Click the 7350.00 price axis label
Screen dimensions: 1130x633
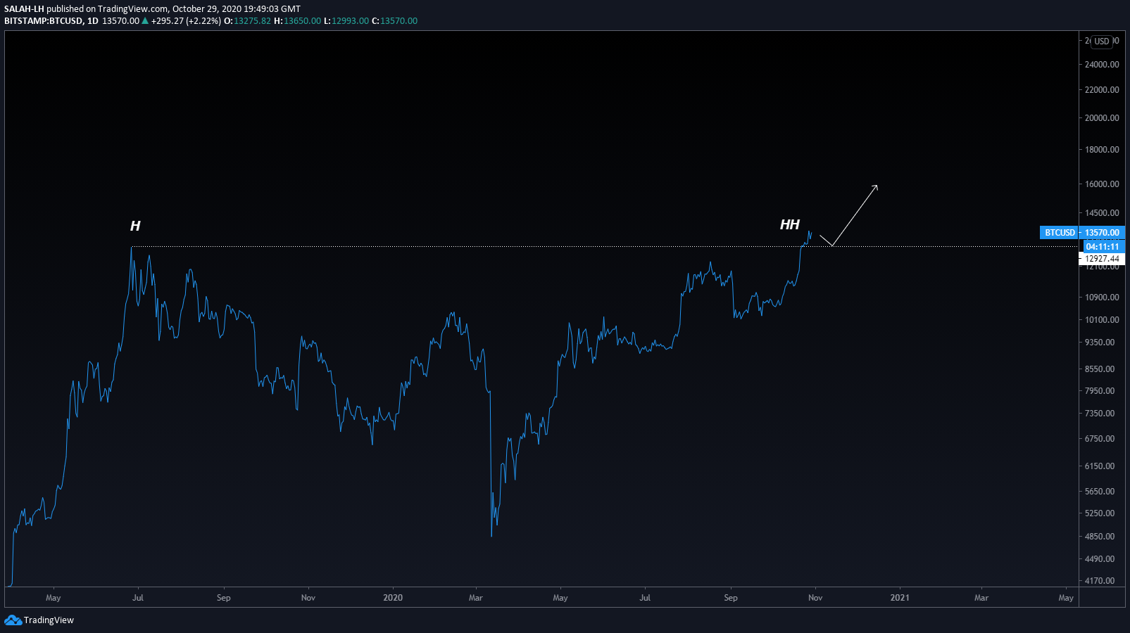(x=1100, y=414)
